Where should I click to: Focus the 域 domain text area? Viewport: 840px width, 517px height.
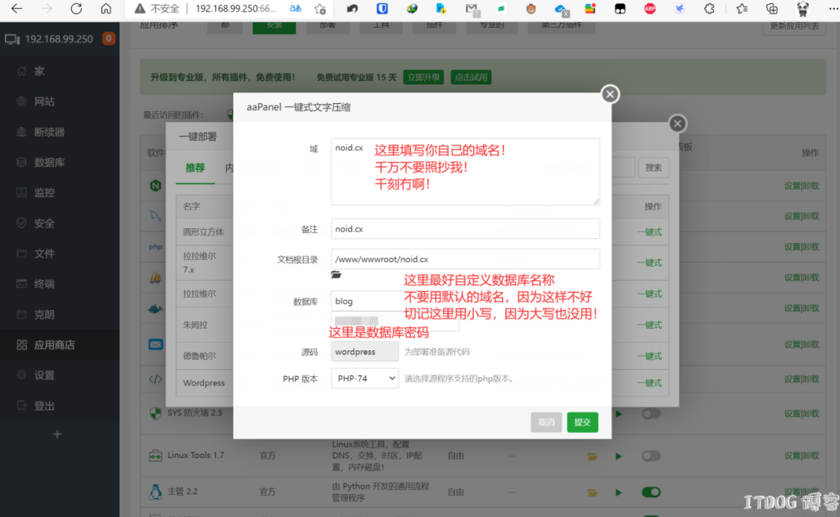pyautogui.click(x=465, y=171)
